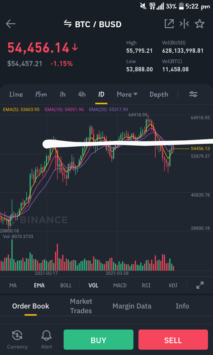Toggle the MA indicator

pos(13,285)
